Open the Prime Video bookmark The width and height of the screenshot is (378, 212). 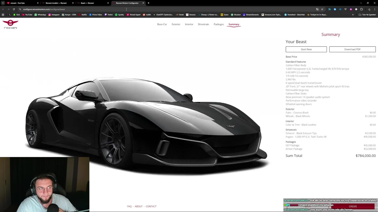[96, 15]
